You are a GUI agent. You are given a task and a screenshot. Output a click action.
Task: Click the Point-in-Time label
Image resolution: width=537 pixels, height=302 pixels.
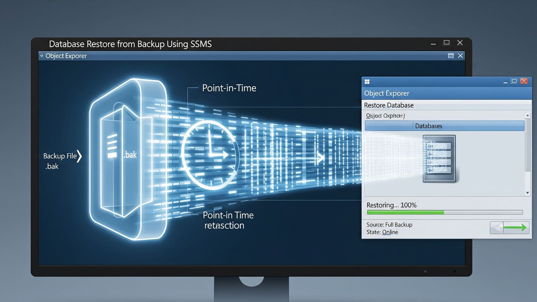click(229, 88)
